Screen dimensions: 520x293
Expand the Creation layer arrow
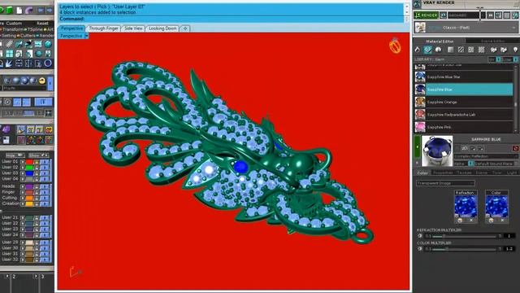[x=23, y=203]
